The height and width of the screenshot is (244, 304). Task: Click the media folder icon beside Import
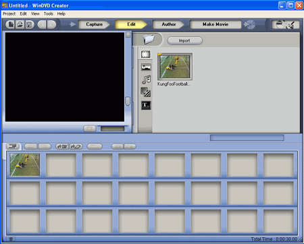pos(149,40)
